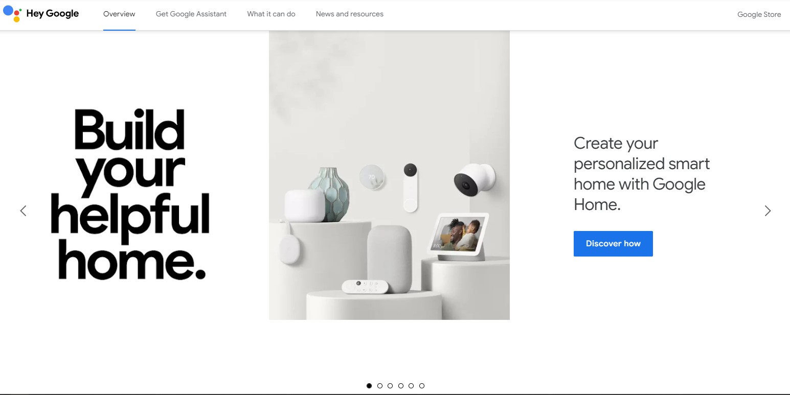Image resolution: width=790 pixels, height=395 pixels.
Task: Click the Build your helpful home headline
Action: point(130,194)
